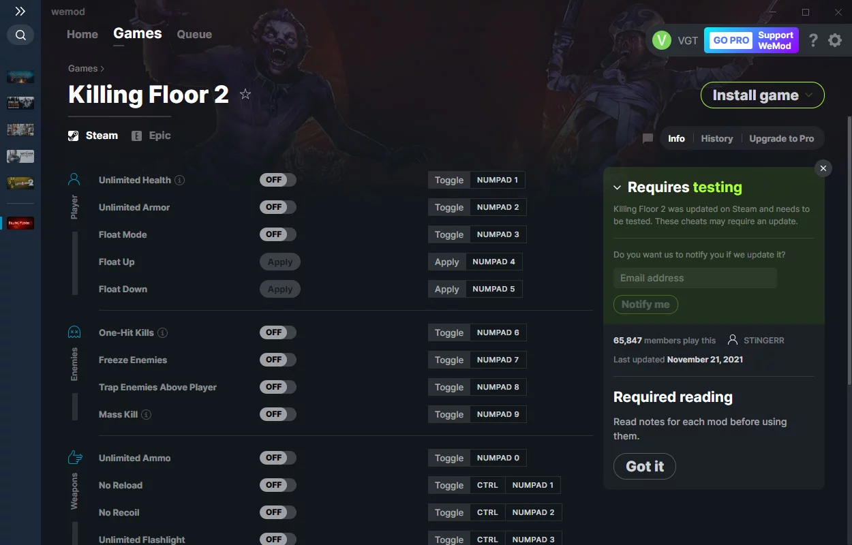Image resolution: width=852 pixels, height=545 pixels.
Task: Click the Email address input field
Action: click(695, 278)
